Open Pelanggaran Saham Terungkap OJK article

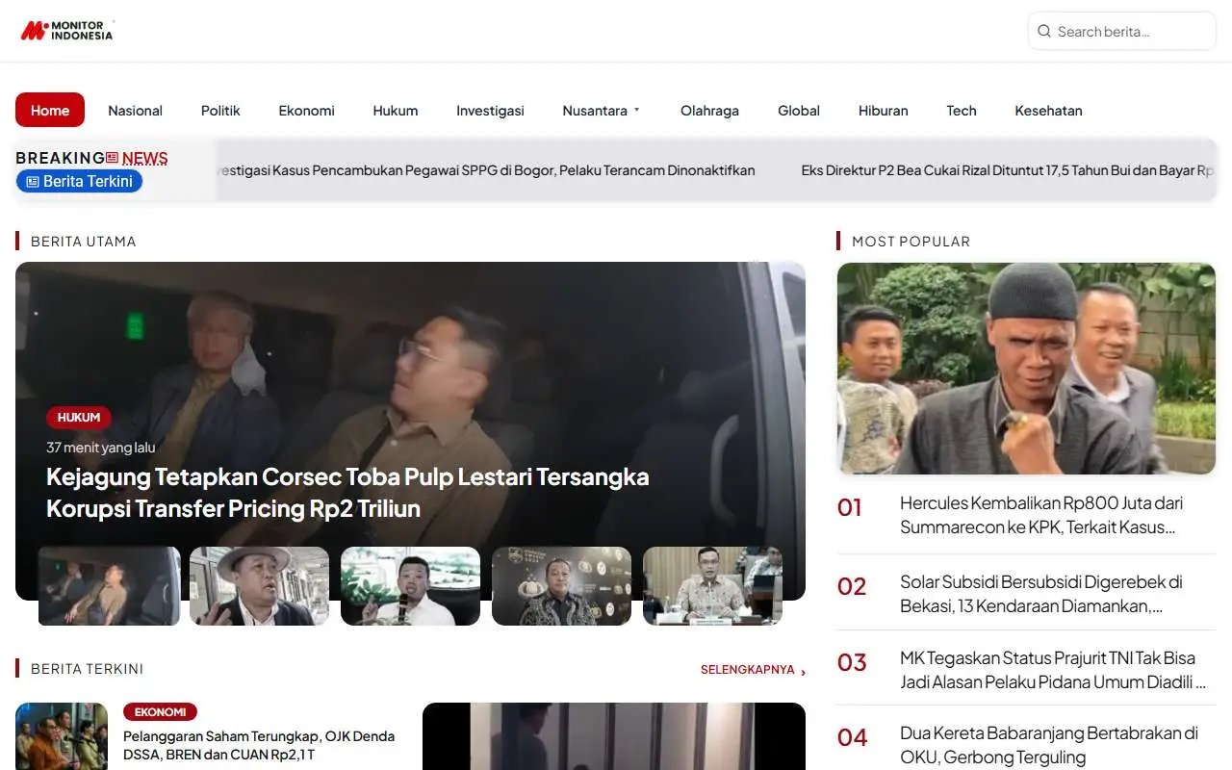[x=259, y=745]
